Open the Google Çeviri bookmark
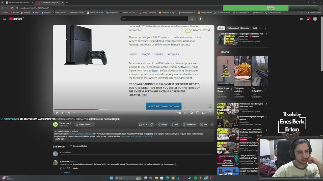Image resolution: width=323 pixels, height=181 pixels. point(112,12)
